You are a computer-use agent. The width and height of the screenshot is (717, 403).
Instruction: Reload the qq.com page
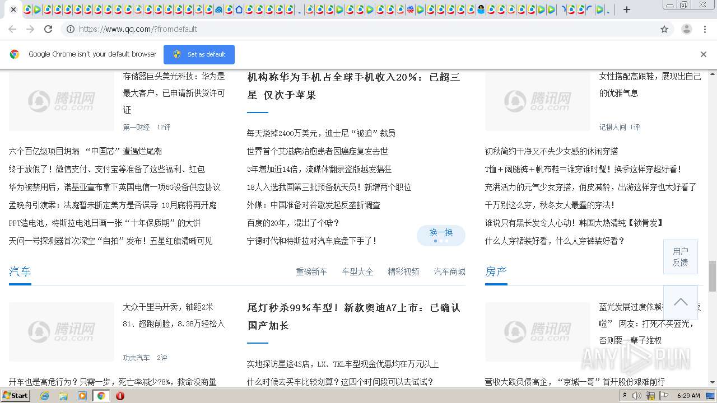click(48, 29)
